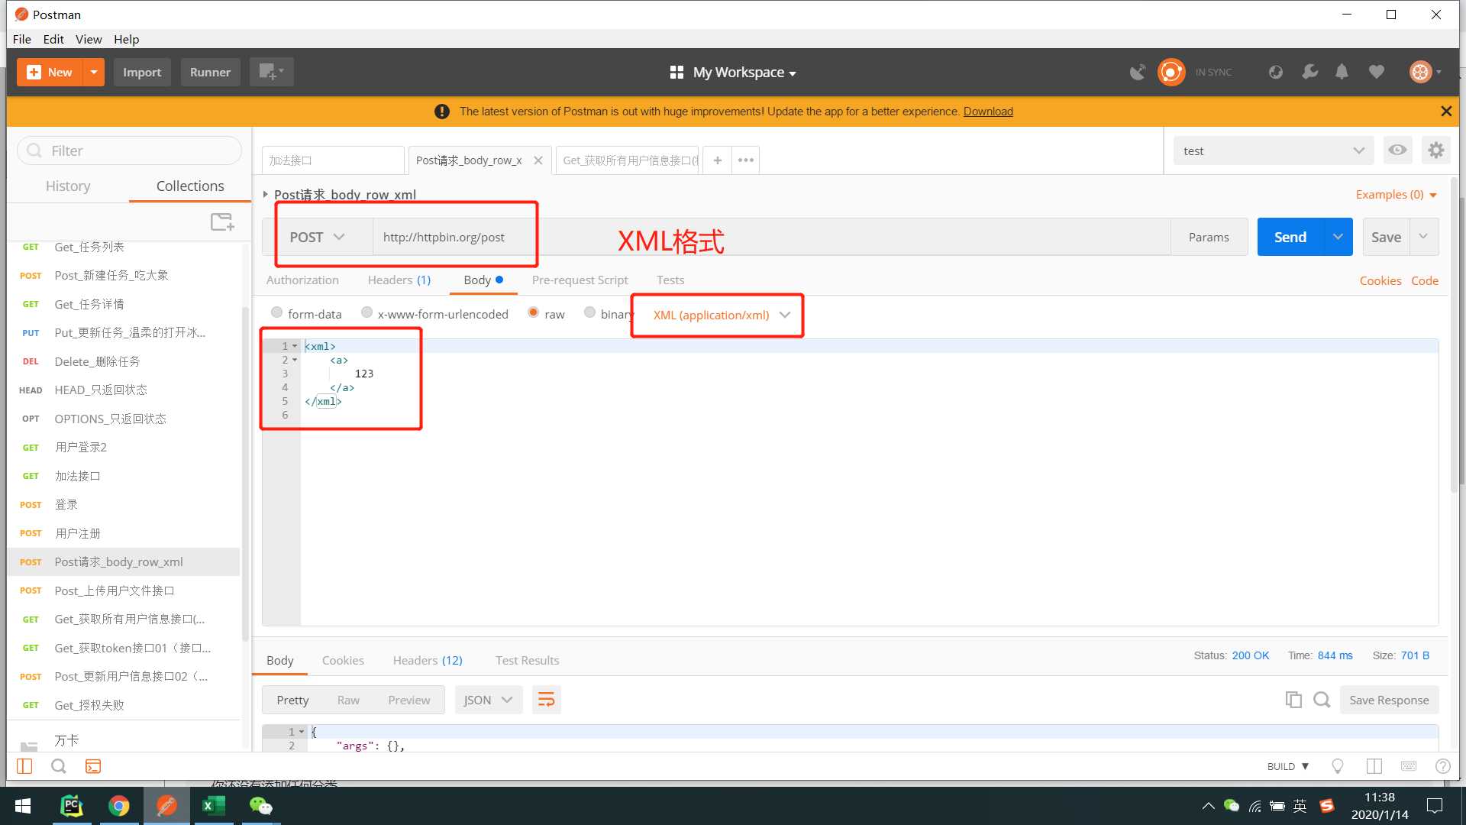Click the heart icon in header

(x=1376, y=72)
